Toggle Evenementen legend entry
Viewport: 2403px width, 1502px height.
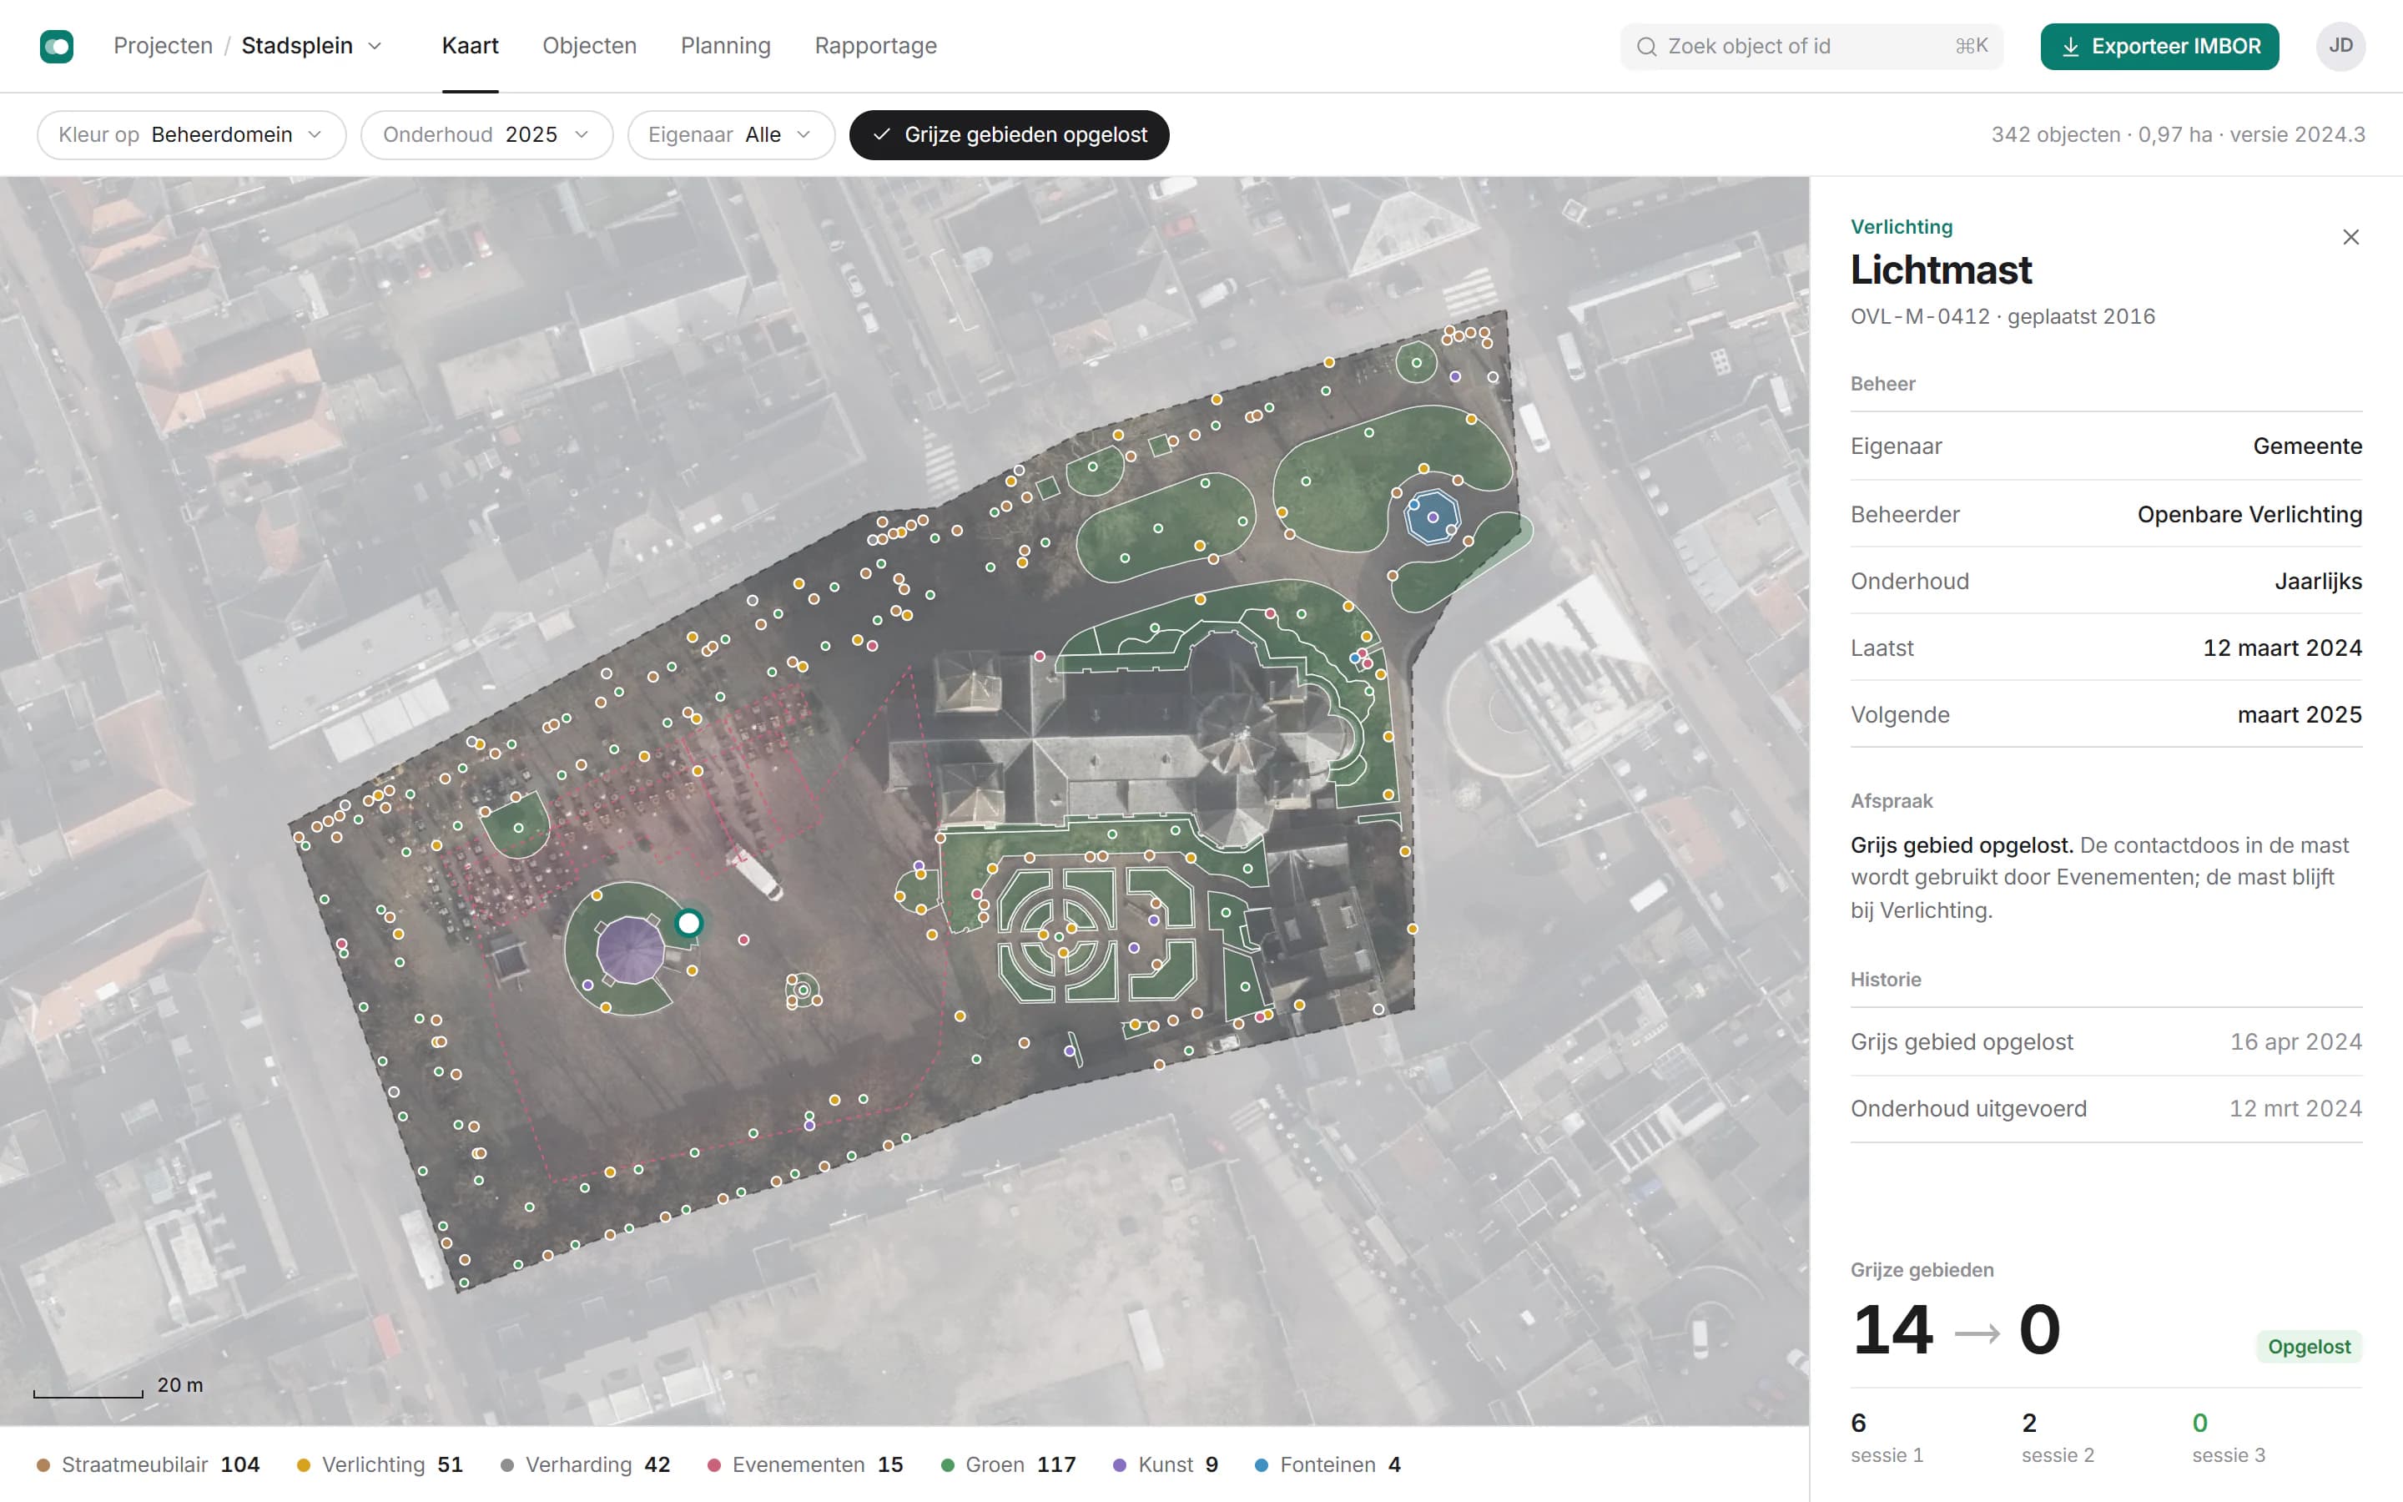coord(804,1464)
